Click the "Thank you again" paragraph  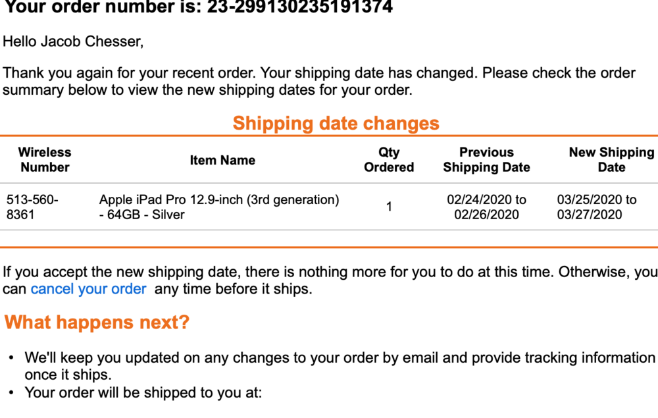(x=319, y=81)
